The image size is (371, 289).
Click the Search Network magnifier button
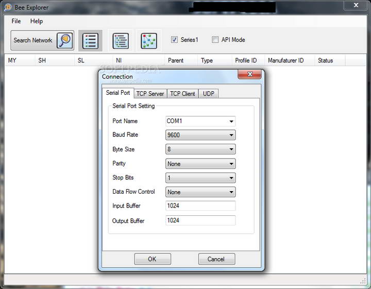pos(42,41)
